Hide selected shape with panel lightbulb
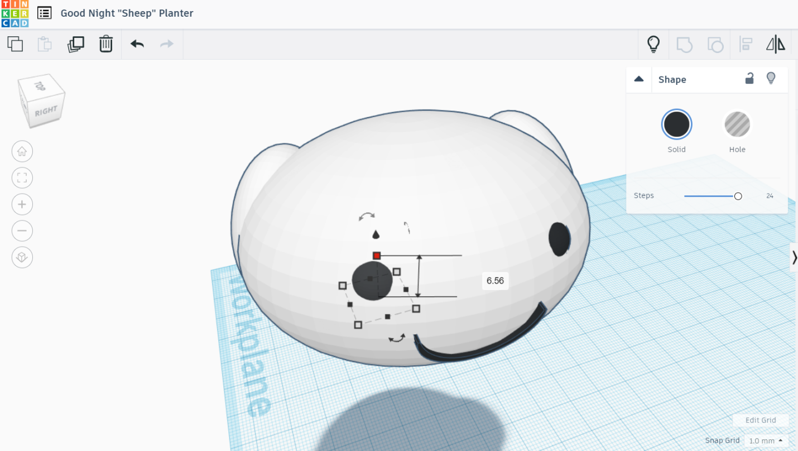 [x=771, y=79]
